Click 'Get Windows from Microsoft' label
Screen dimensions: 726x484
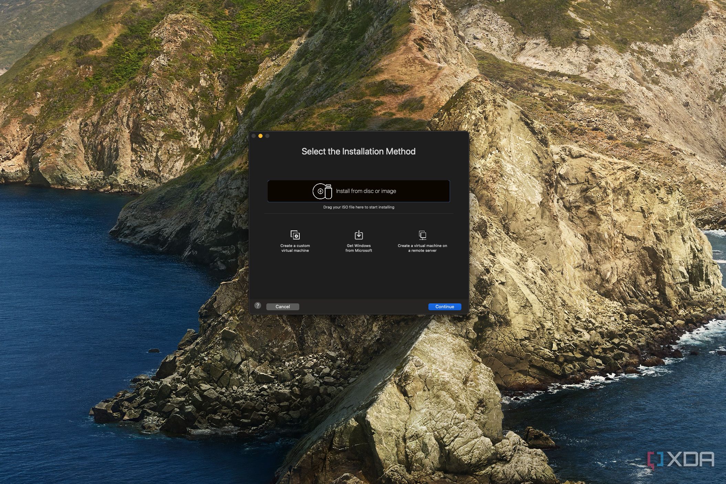pyautogui.click(x=359, y=248)
